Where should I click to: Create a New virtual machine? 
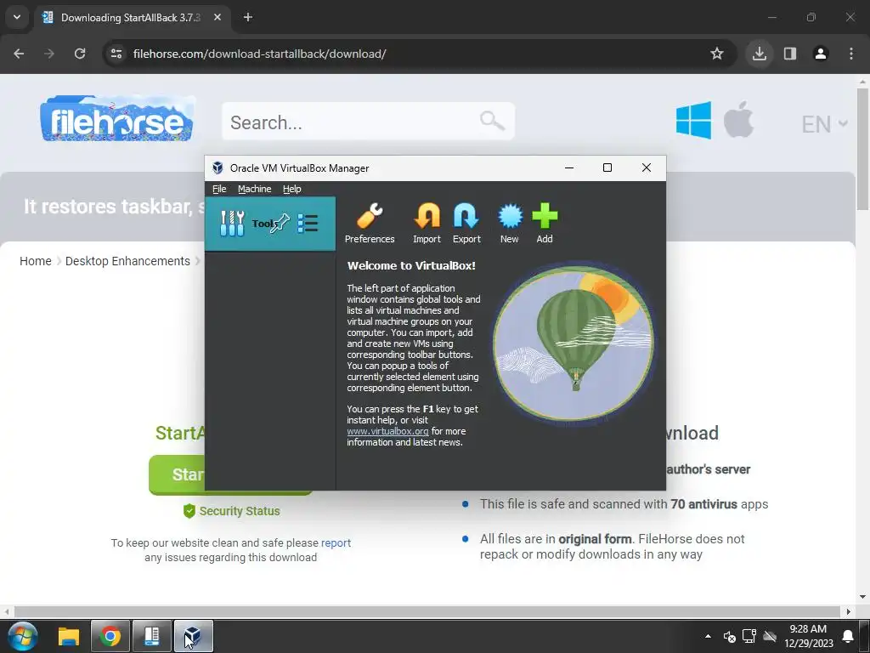pos(510,224)
